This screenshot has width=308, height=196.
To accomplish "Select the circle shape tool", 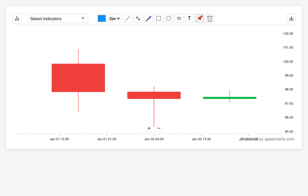I will 169,18.
